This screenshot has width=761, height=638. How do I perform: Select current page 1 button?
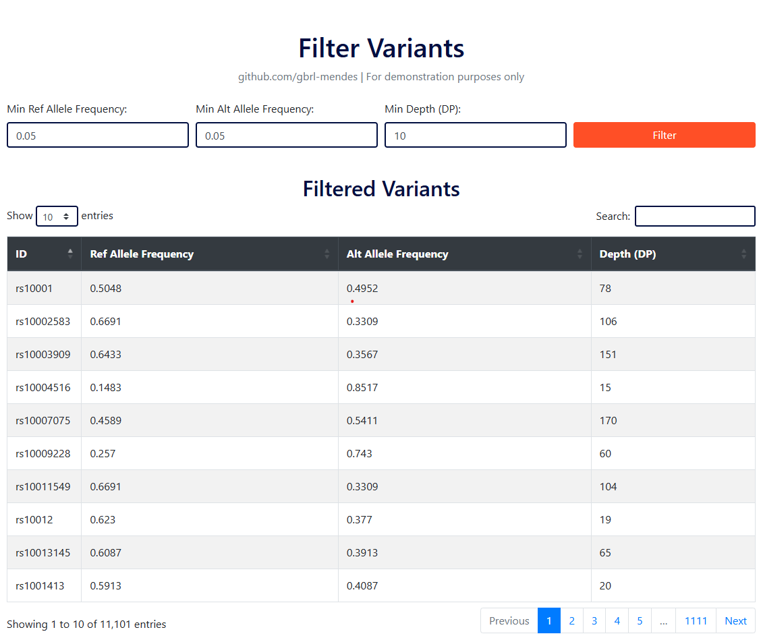pos(549,620)
